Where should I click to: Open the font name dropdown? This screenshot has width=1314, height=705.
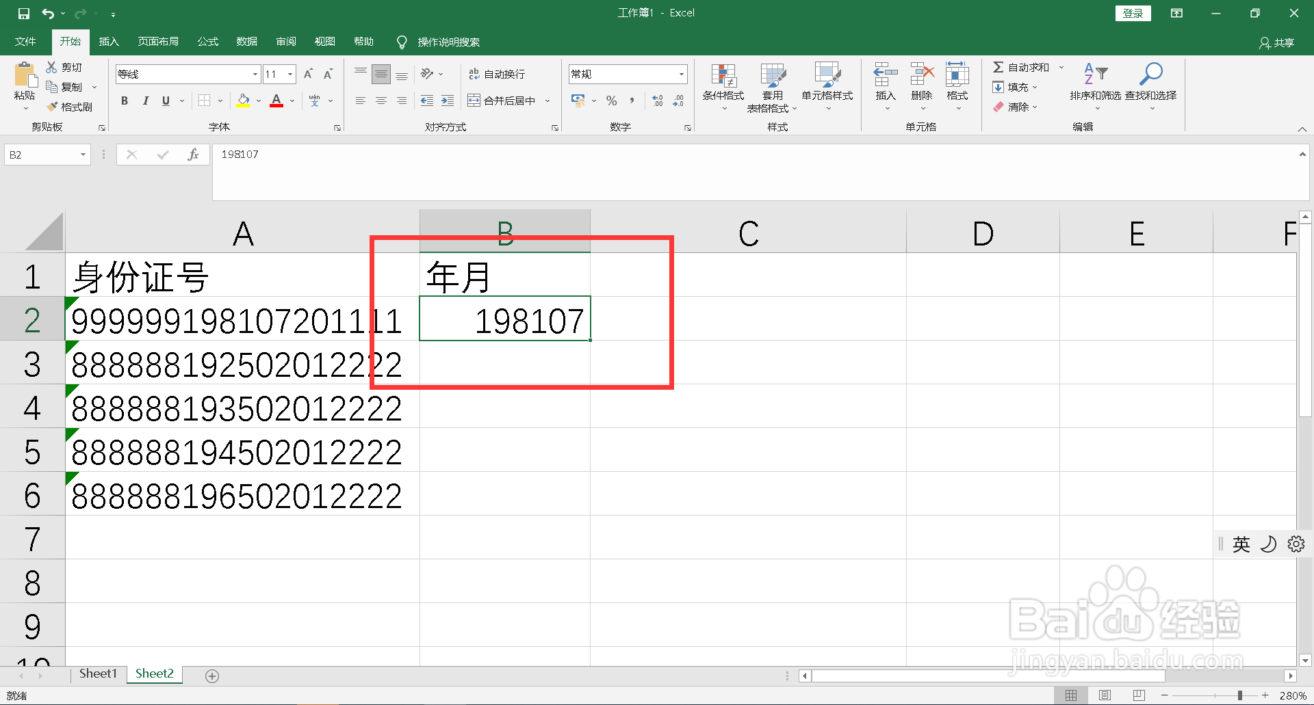point(255,74)
